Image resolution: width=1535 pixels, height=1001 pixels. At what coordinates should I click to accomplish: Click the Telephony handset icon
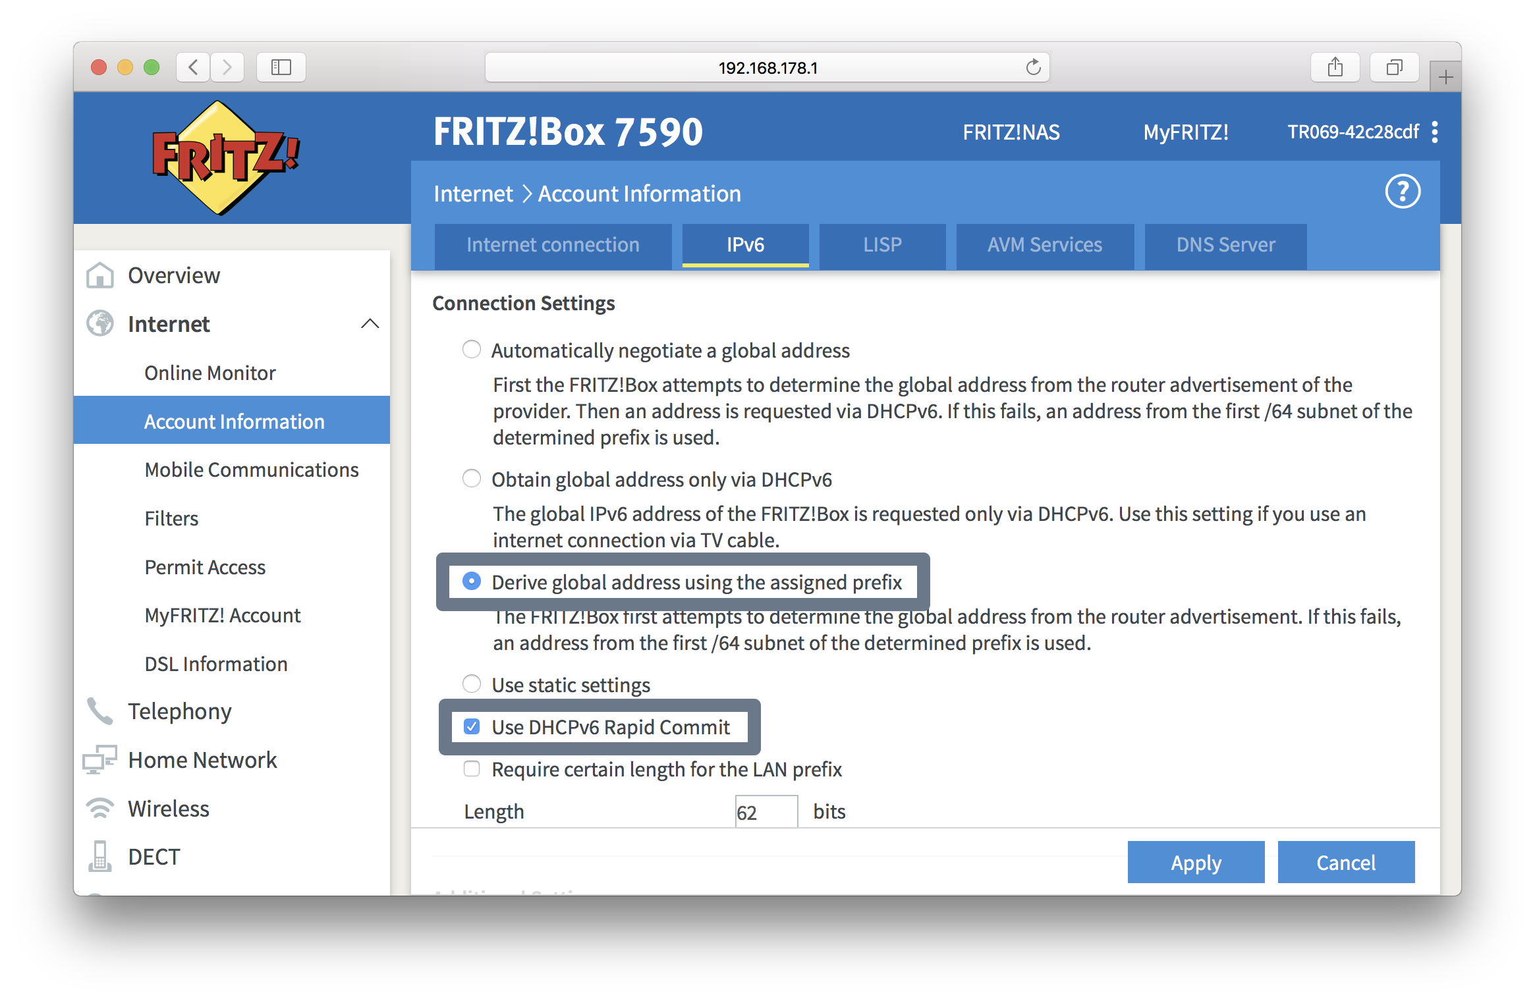(x=100, y=711)
